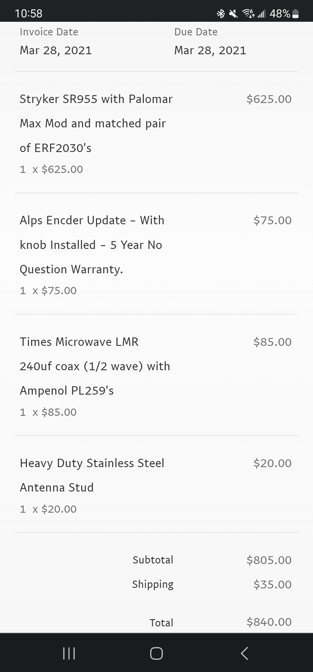The height and width of the screenshot is (672, 313).
Task: Select Heavy Duty Stainless Steel Antenna Stud
Action: [x=92, y=475]
